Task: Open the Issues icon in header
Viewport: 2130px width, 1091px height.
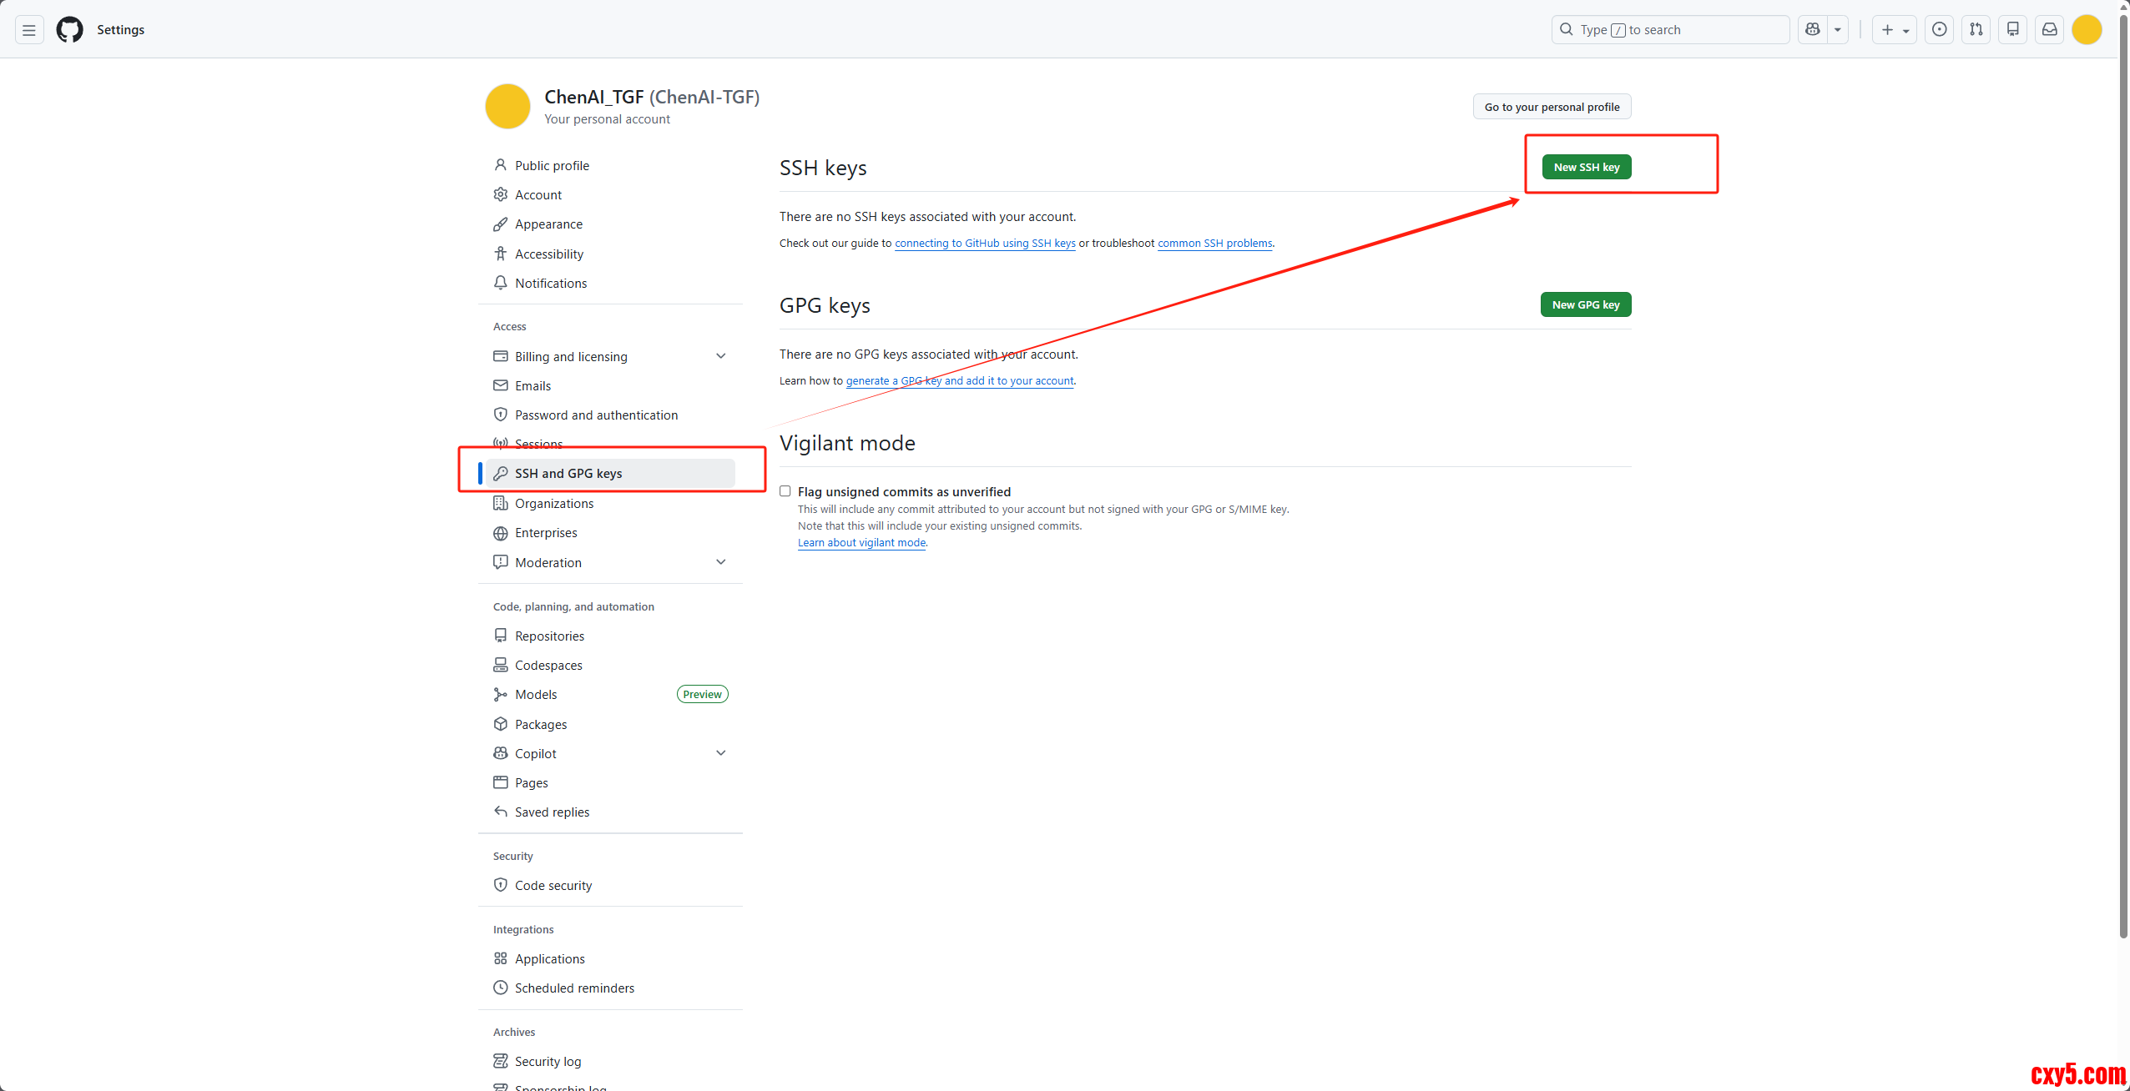Action: tap(1939, 30)
